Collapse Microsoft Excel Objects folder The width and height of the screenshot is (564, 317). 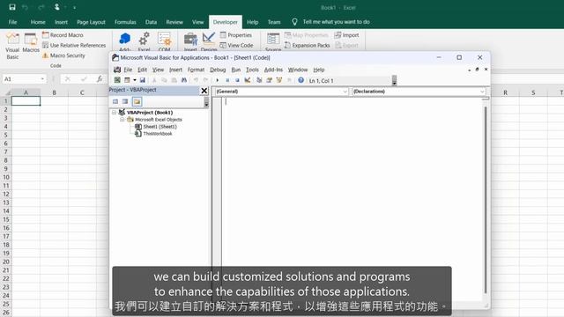tap(122, 120)
